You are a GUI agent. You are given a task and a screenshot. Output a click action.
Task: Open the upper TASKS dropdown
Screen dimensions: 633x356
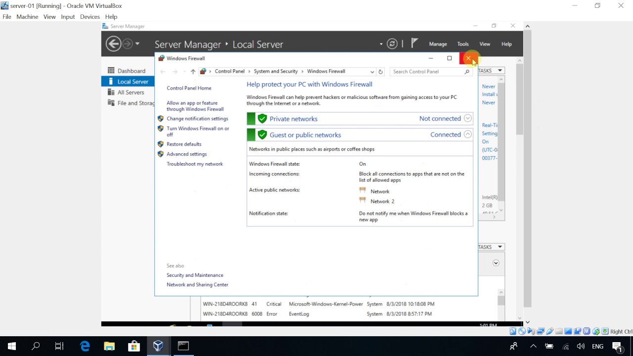(x=491, y=71)
